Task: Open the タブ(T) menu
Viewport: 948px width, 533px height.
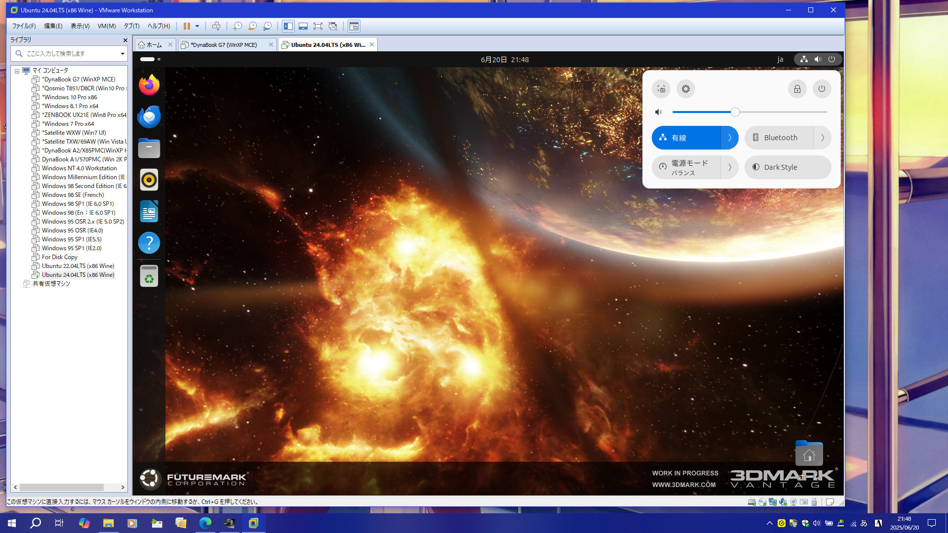Action: (x=131, y=26)
